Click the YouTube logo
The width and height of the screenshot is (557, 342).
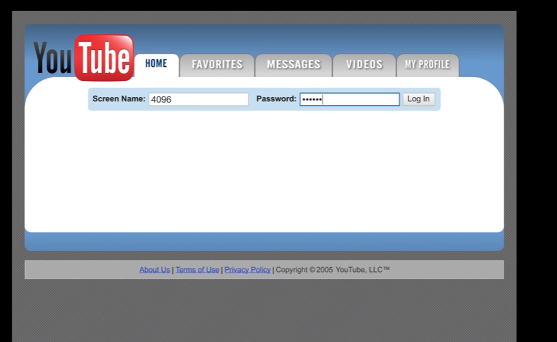84,57
